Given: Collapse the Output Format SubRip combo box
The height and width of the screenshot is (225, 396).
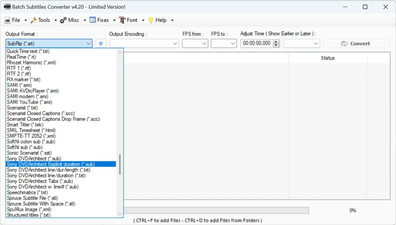Looking at the screenshot, I should pyautogui.click(x=49, y=44).
